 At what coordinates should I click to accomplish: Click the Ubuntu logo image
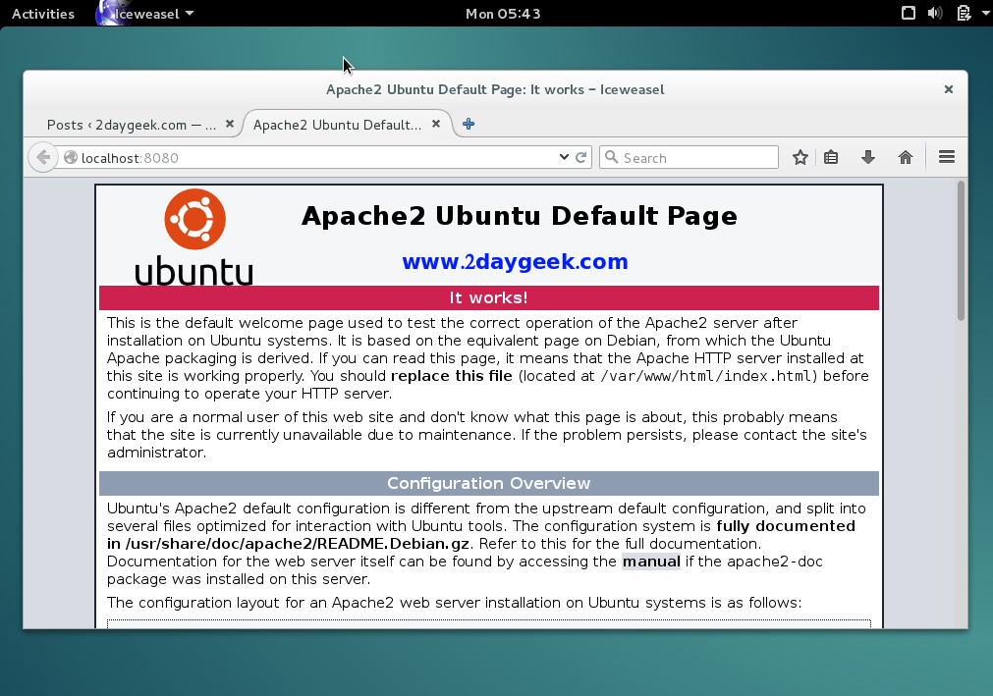pyautogui.click(x=194, y=237)
